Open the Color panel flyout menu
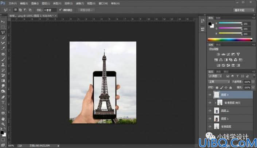This screenshot has height=148, width=257. coord(254,18)
